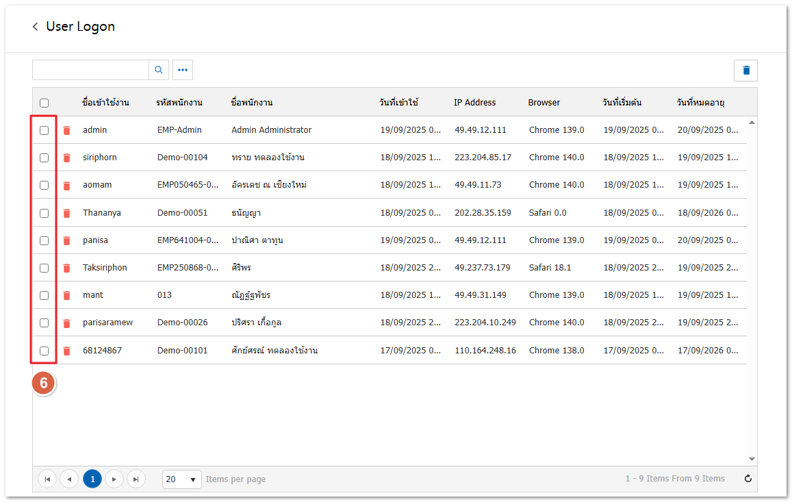Focus the search text input field

(90, 70)
